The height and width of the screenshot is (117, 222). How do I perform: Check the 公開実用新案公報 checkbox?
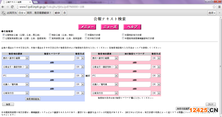tap(4, 38)
